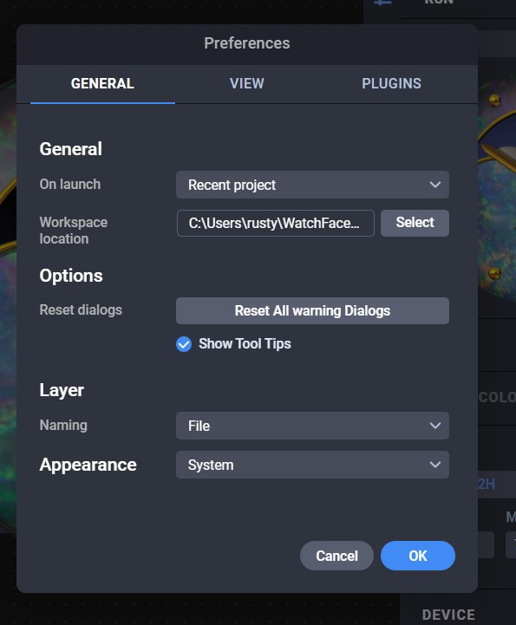Open the RUN tab behind the dialog

[x=439, y=3]
